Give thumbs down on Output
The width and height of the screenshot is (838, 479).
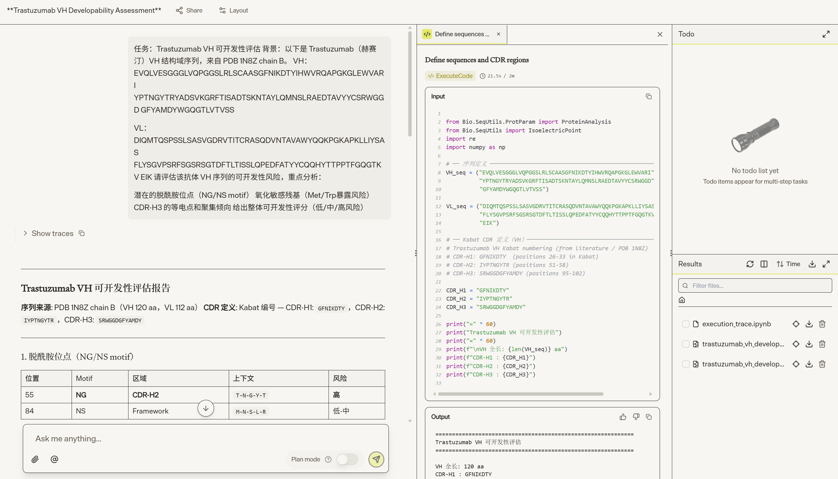point(636,417)
